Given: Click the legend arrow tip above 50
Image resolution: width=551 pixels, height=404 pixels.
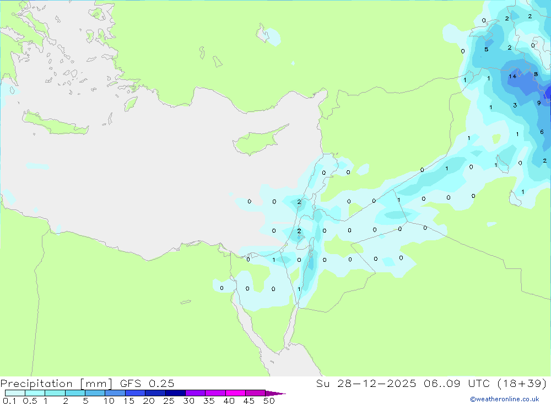Looking at the screenshot, I should (x=276, y=394).
